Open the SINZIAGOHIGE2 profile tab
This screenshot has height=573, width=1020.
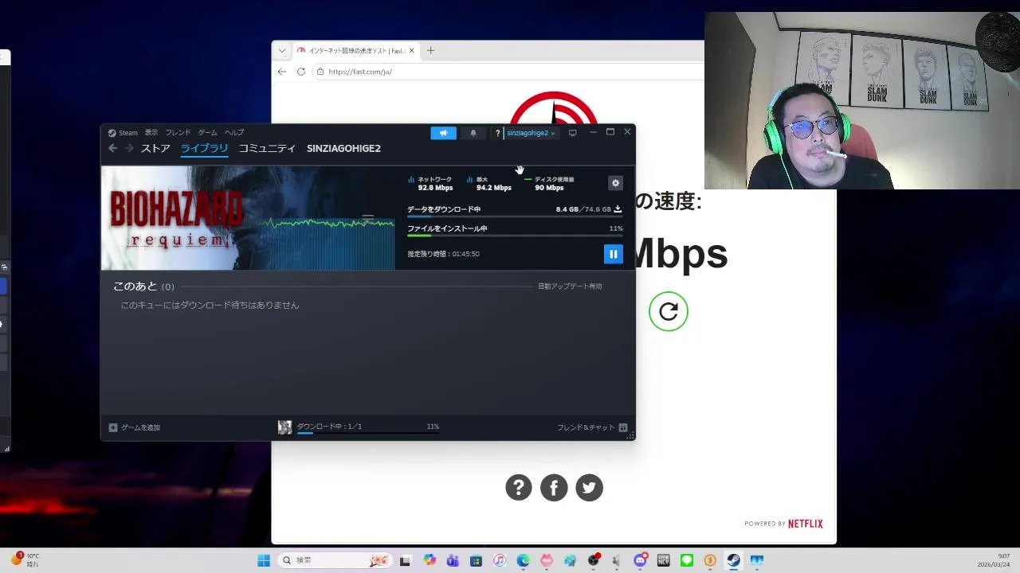coord(343,148)
